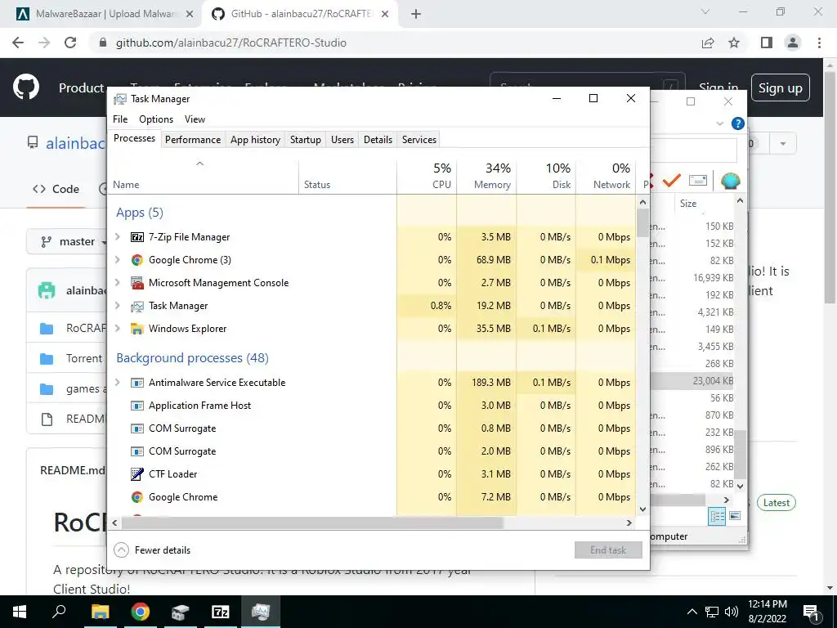Select the 23,004 KB file row in 7-Zip
Viewport: 837px width, 628px height.
point(693,381)
